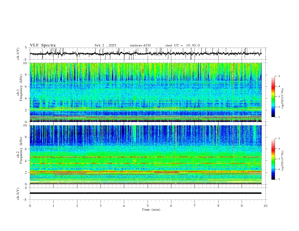The width and height of the screenshot is (299, 231).
Task: Click the time axis tick label "3"
Action: pyautogui.click(x=100, y=206)
